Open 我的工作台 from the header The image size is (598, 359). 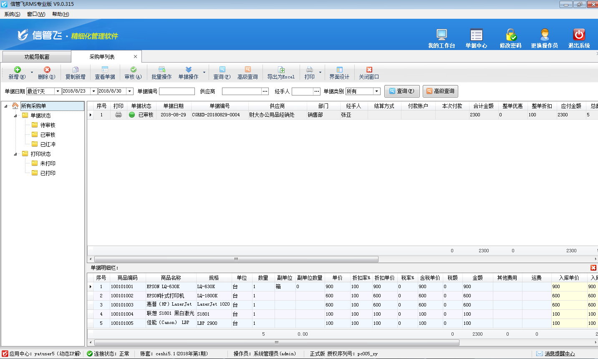click(442, 35)
